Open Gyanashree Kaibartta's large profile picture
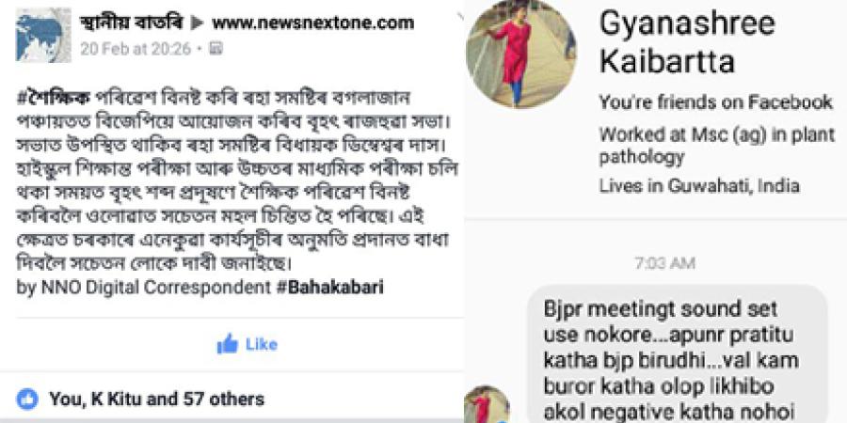Viewport: 847px width, 423px height. pos(520,54)
